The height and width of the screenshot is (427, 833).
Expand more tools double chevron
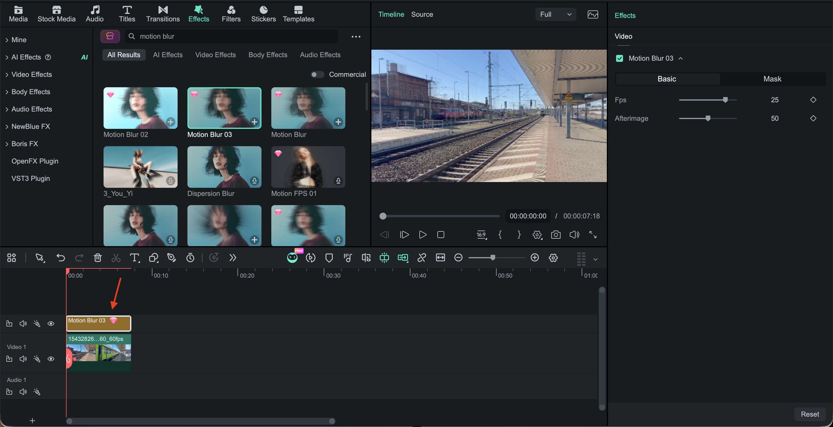click(x=233, y=258)
